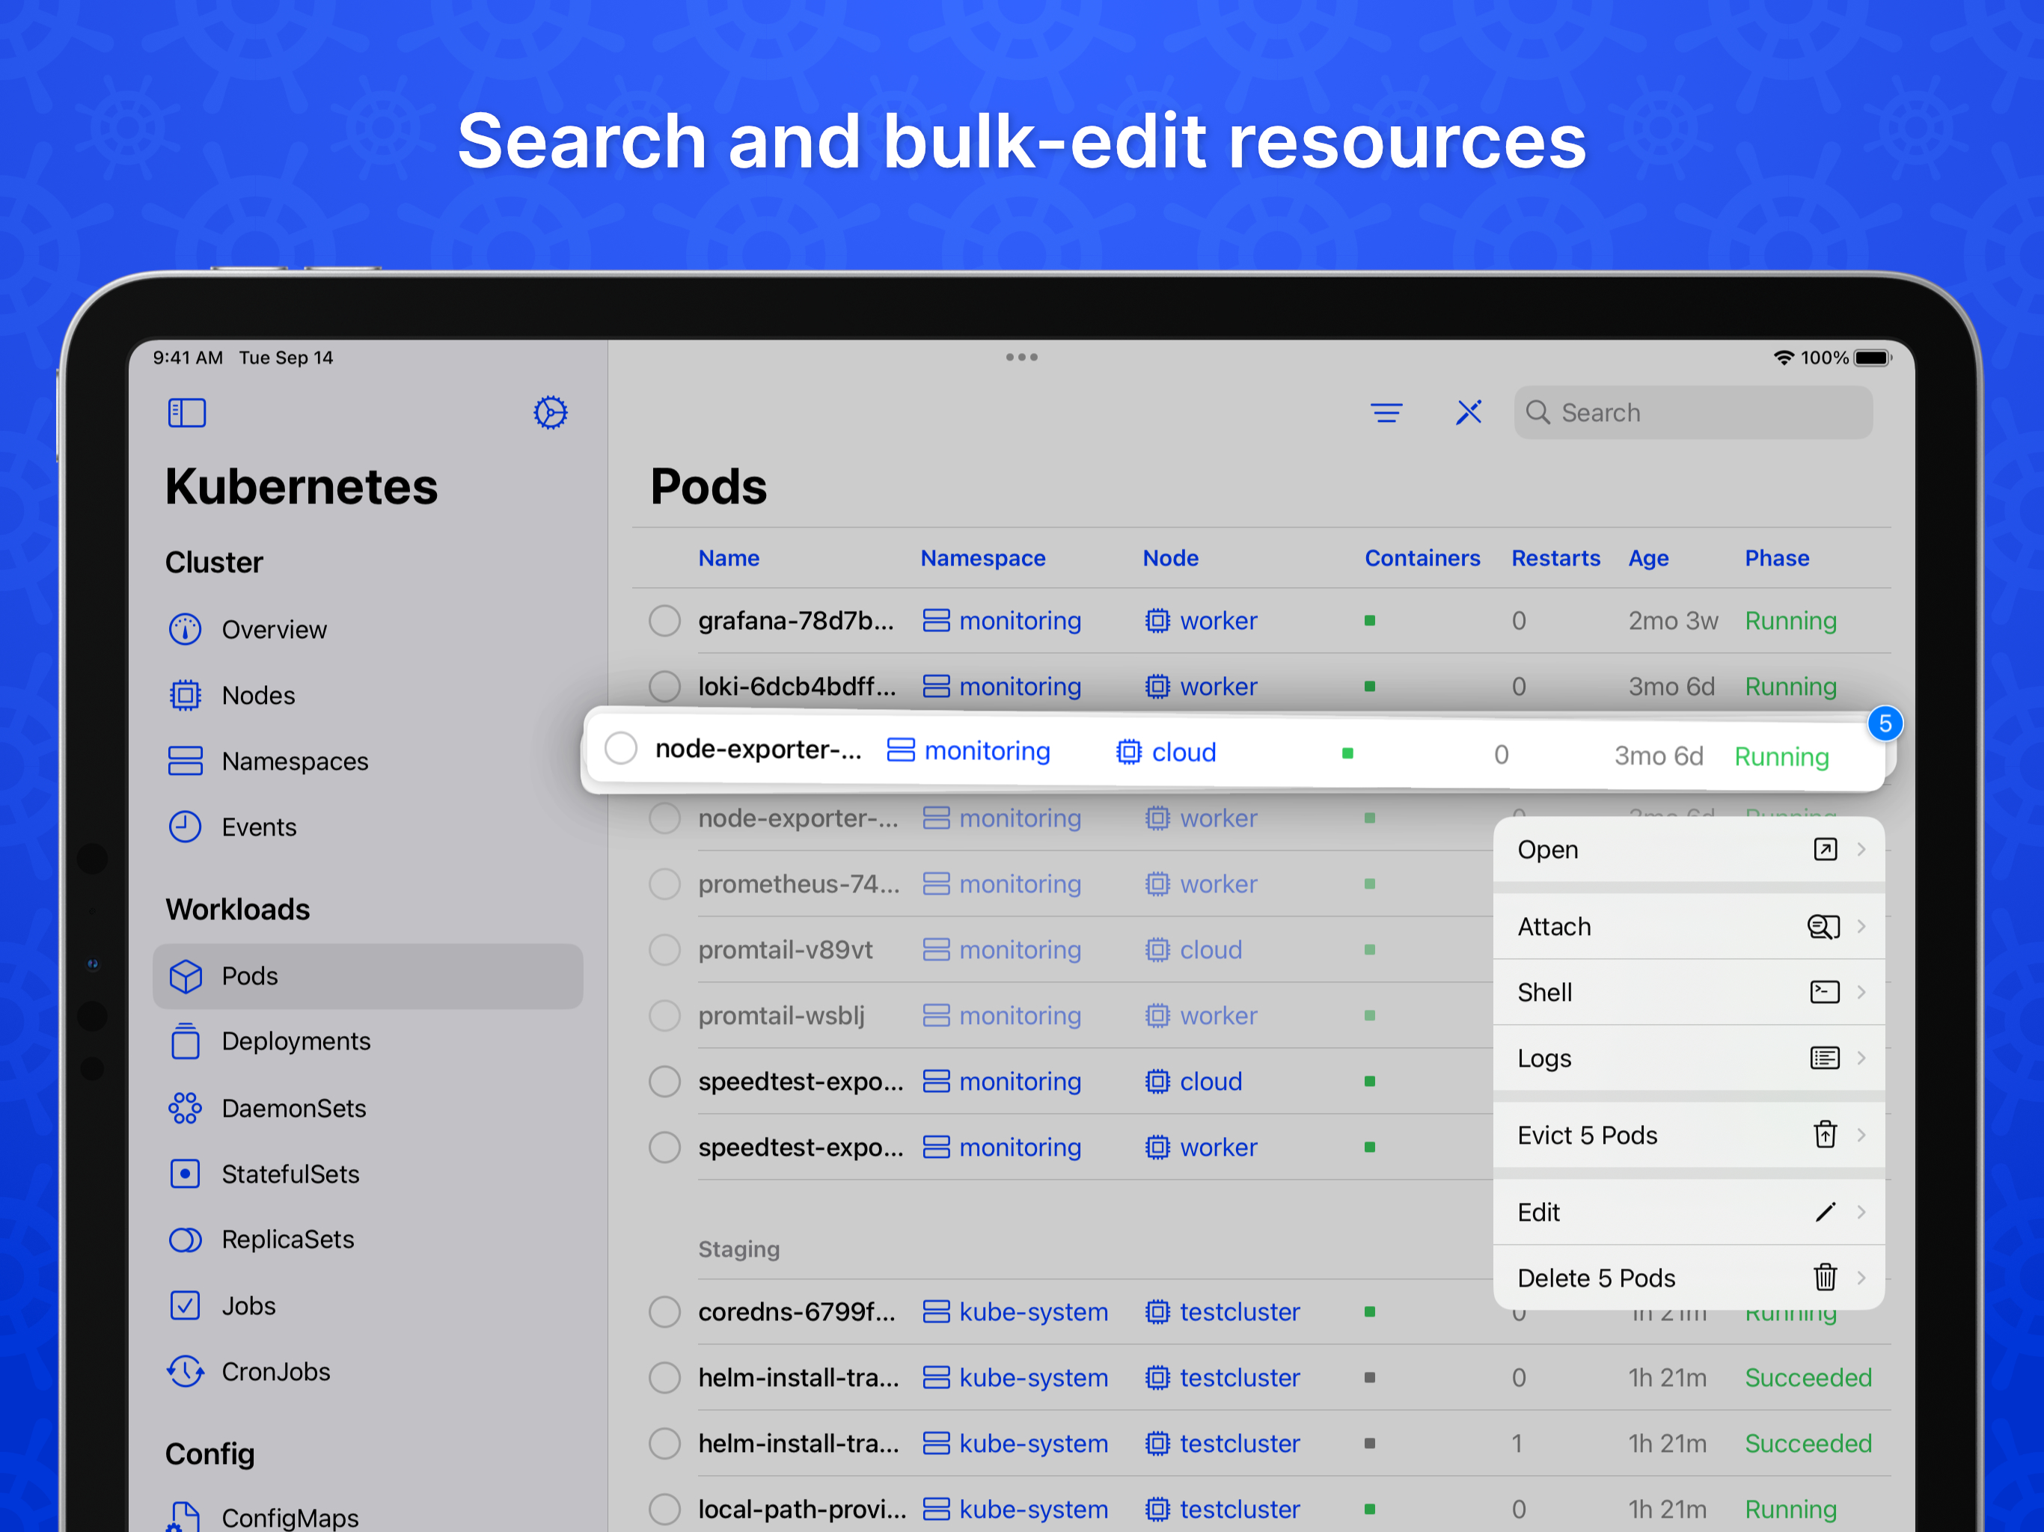
Task: Click the Nodes chip icon in sidebar
Action: (x=185, y=695)
